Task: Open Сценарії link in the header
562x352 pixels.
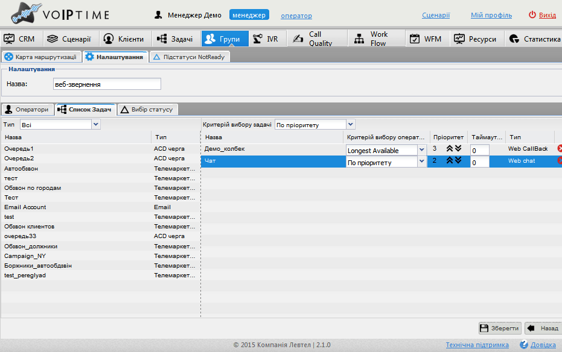Action: pos(435,15)
